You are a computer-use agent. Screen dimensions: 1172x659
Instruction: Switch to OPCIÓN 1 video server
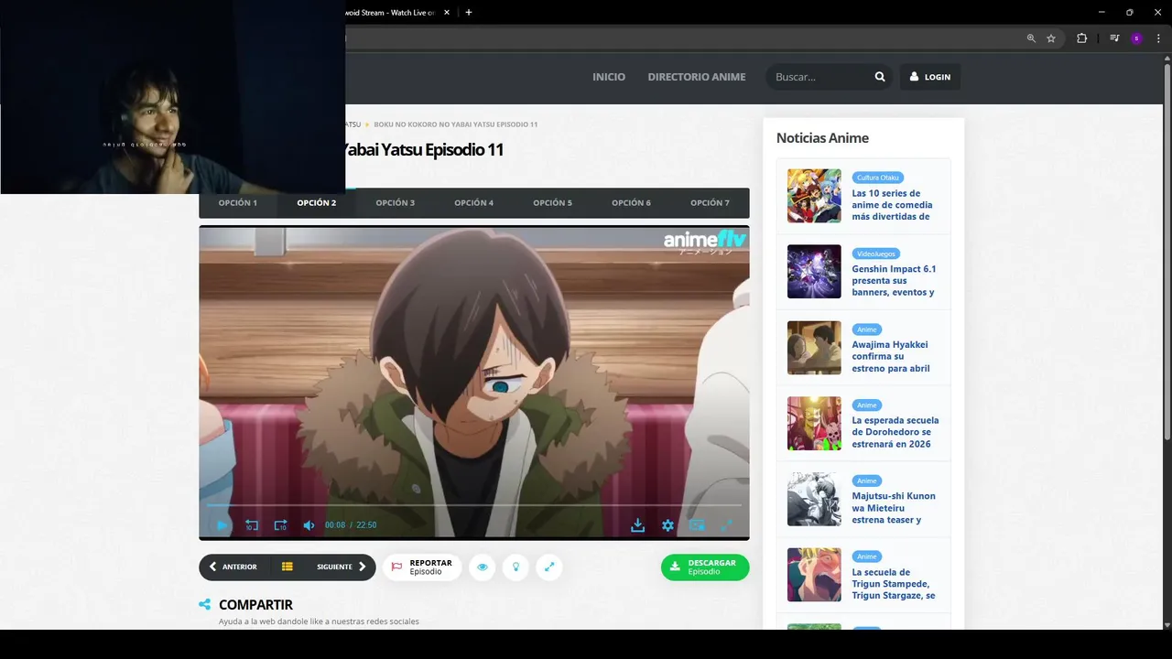tap(238, 203)
